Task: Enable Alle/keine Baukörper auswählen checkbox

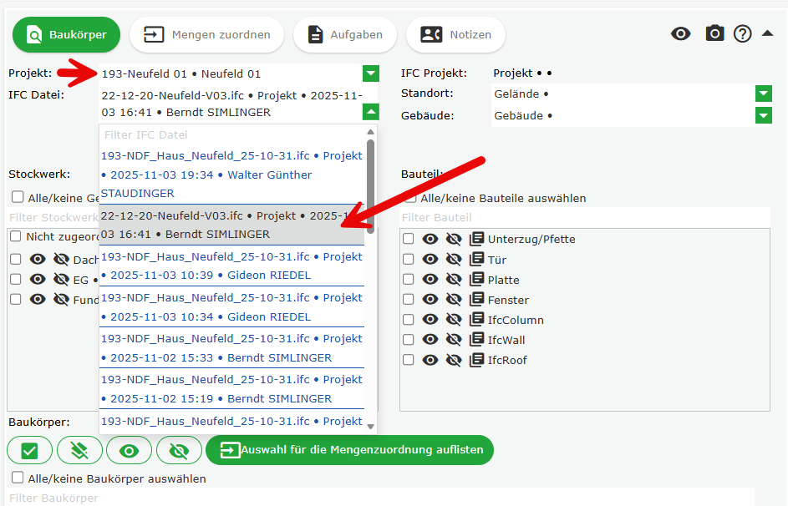Action: coord(18,478)
